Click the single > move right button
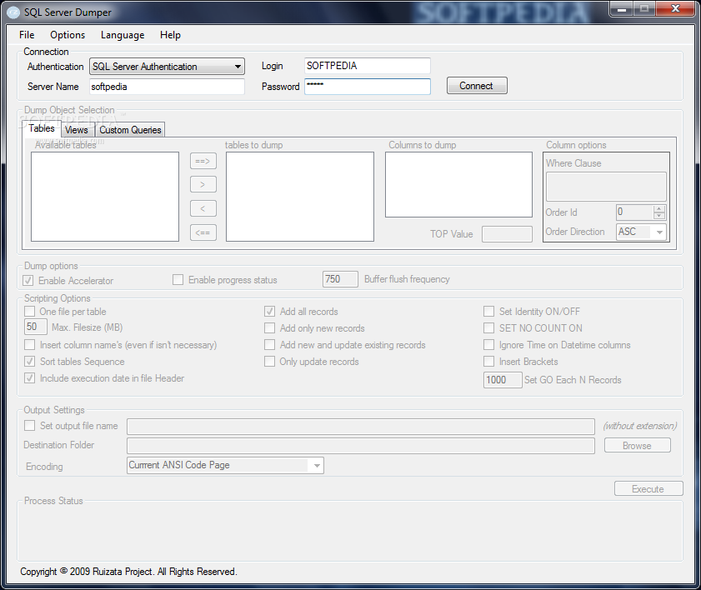This screenshot has width=701, height=590. (203, 184)
